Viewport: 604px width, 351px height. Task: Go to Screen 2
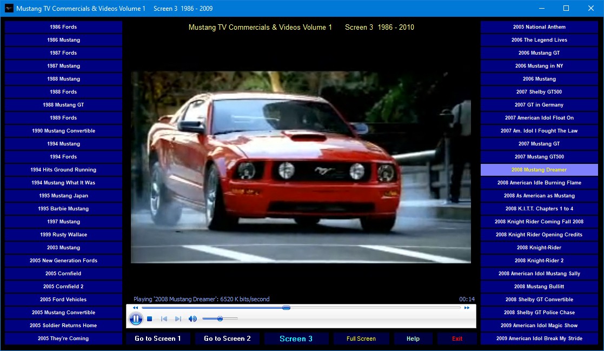click(x=227, y=339)
